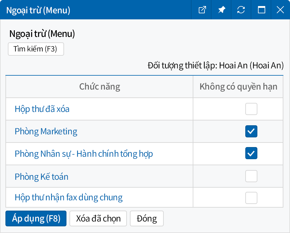Click Chức năng column header

tap(99, 87)
